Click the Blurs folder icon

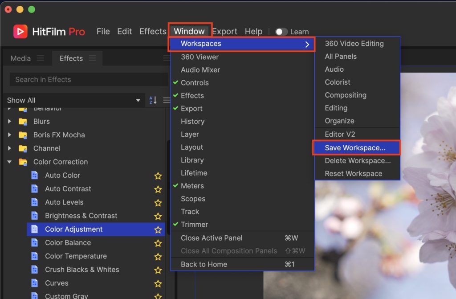pyautogui.click(x=23, y=121)
